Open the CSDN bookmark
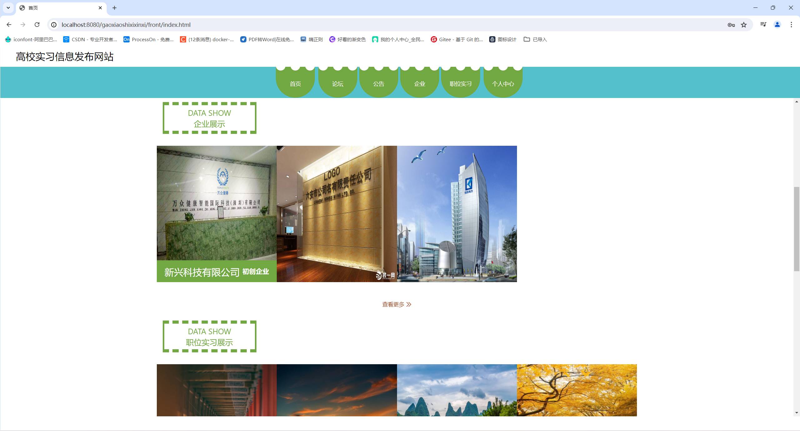 point(90,39)
